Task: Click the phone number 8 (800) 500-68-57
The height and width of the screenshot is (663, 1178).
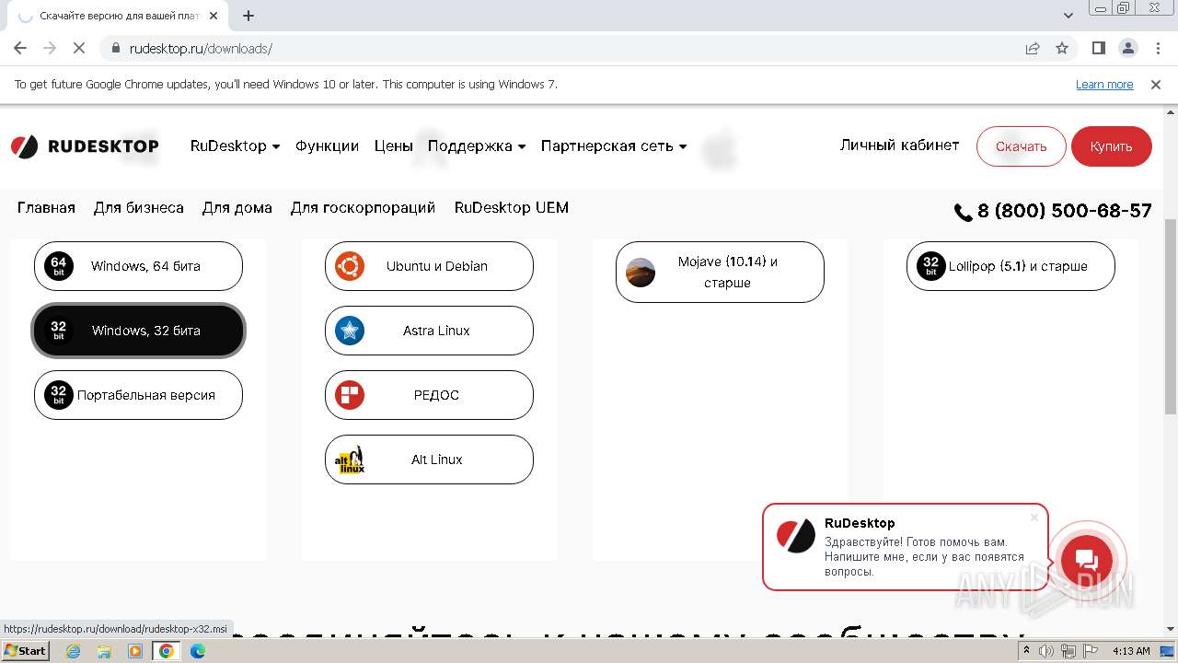Action: [1064, 211]
